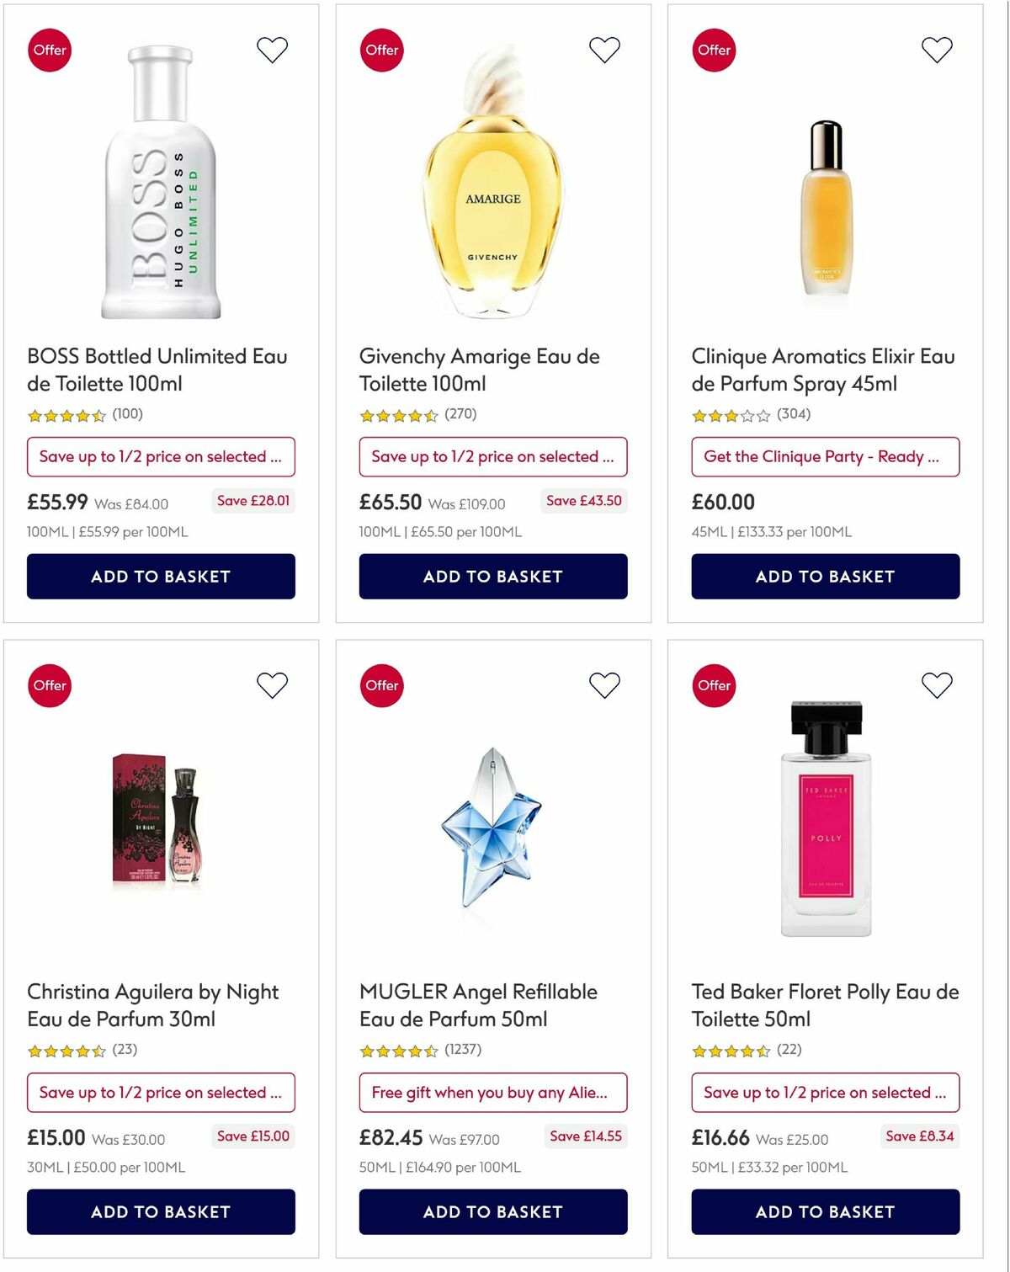Click the heart icon on Givenchy Amarige
The height and width of the screenshot is (1272, 1010).
coord(603,50)
